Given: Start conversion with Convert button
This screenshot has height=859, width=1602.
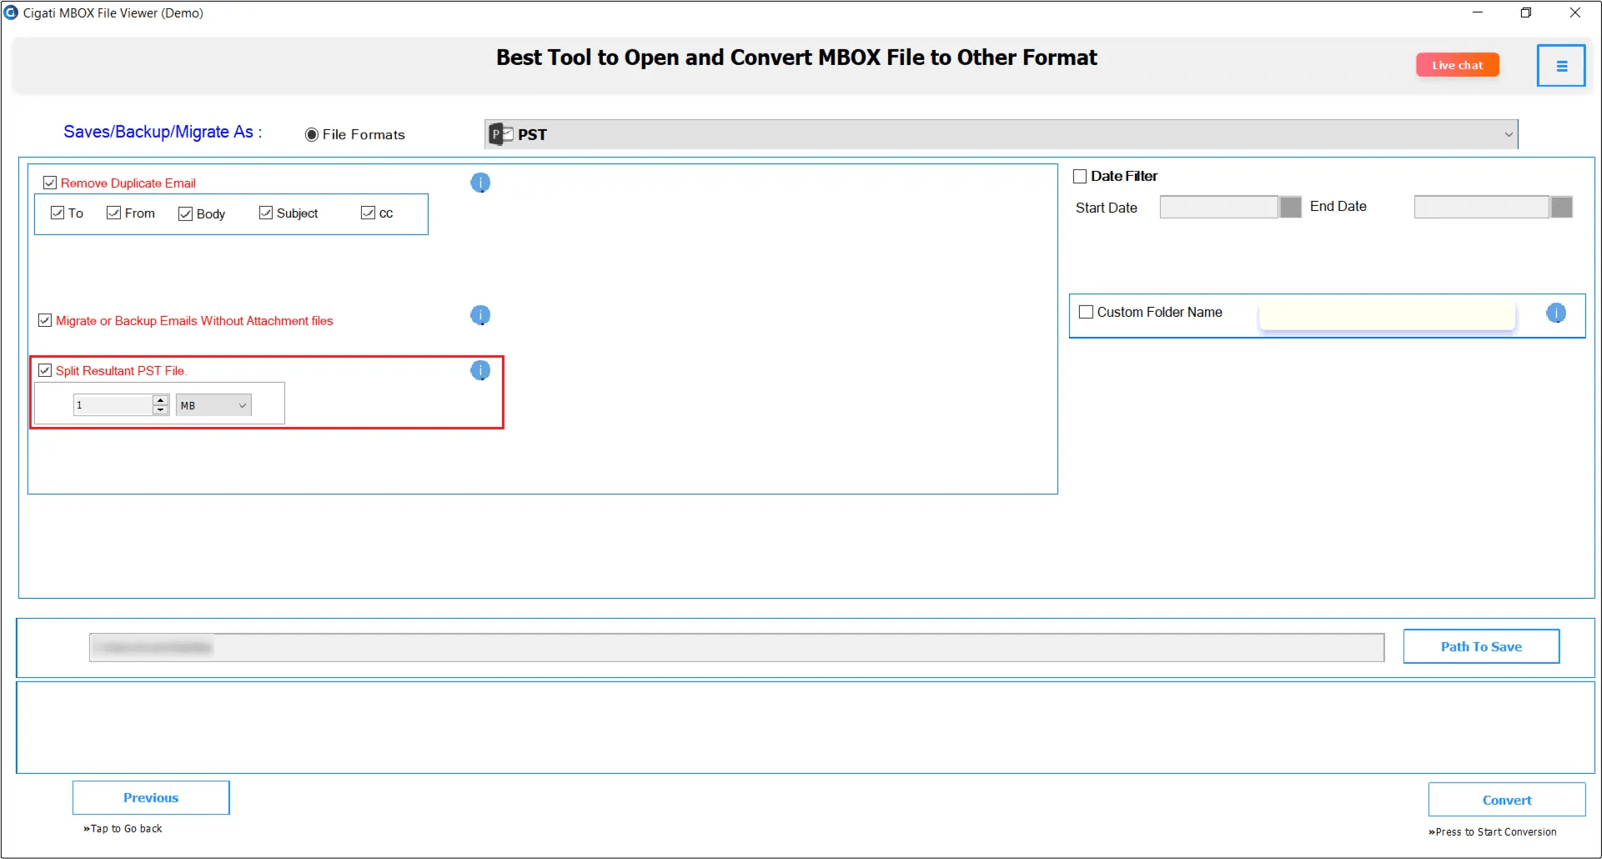Looking at the screenshot, I should click(x=1507, y=800).
